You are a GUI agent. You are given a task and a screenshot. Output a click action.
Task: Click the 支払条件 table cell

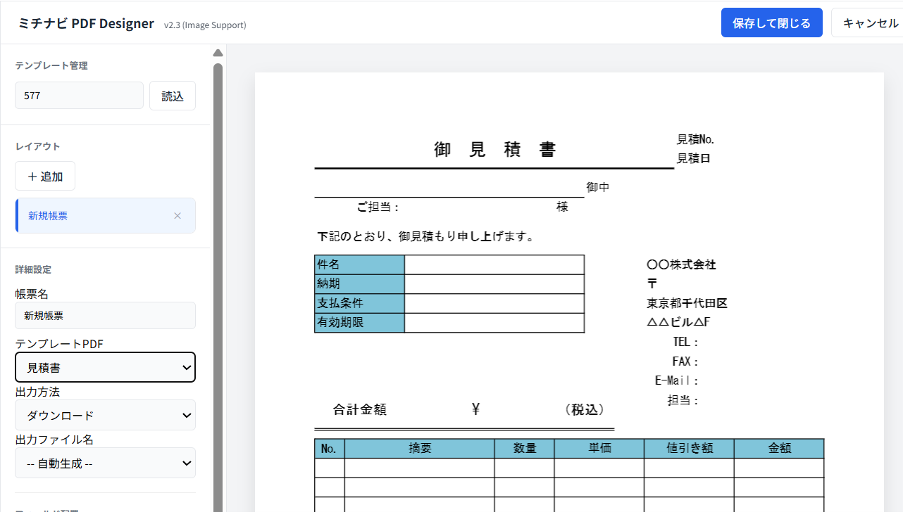[x=359, y=303]
